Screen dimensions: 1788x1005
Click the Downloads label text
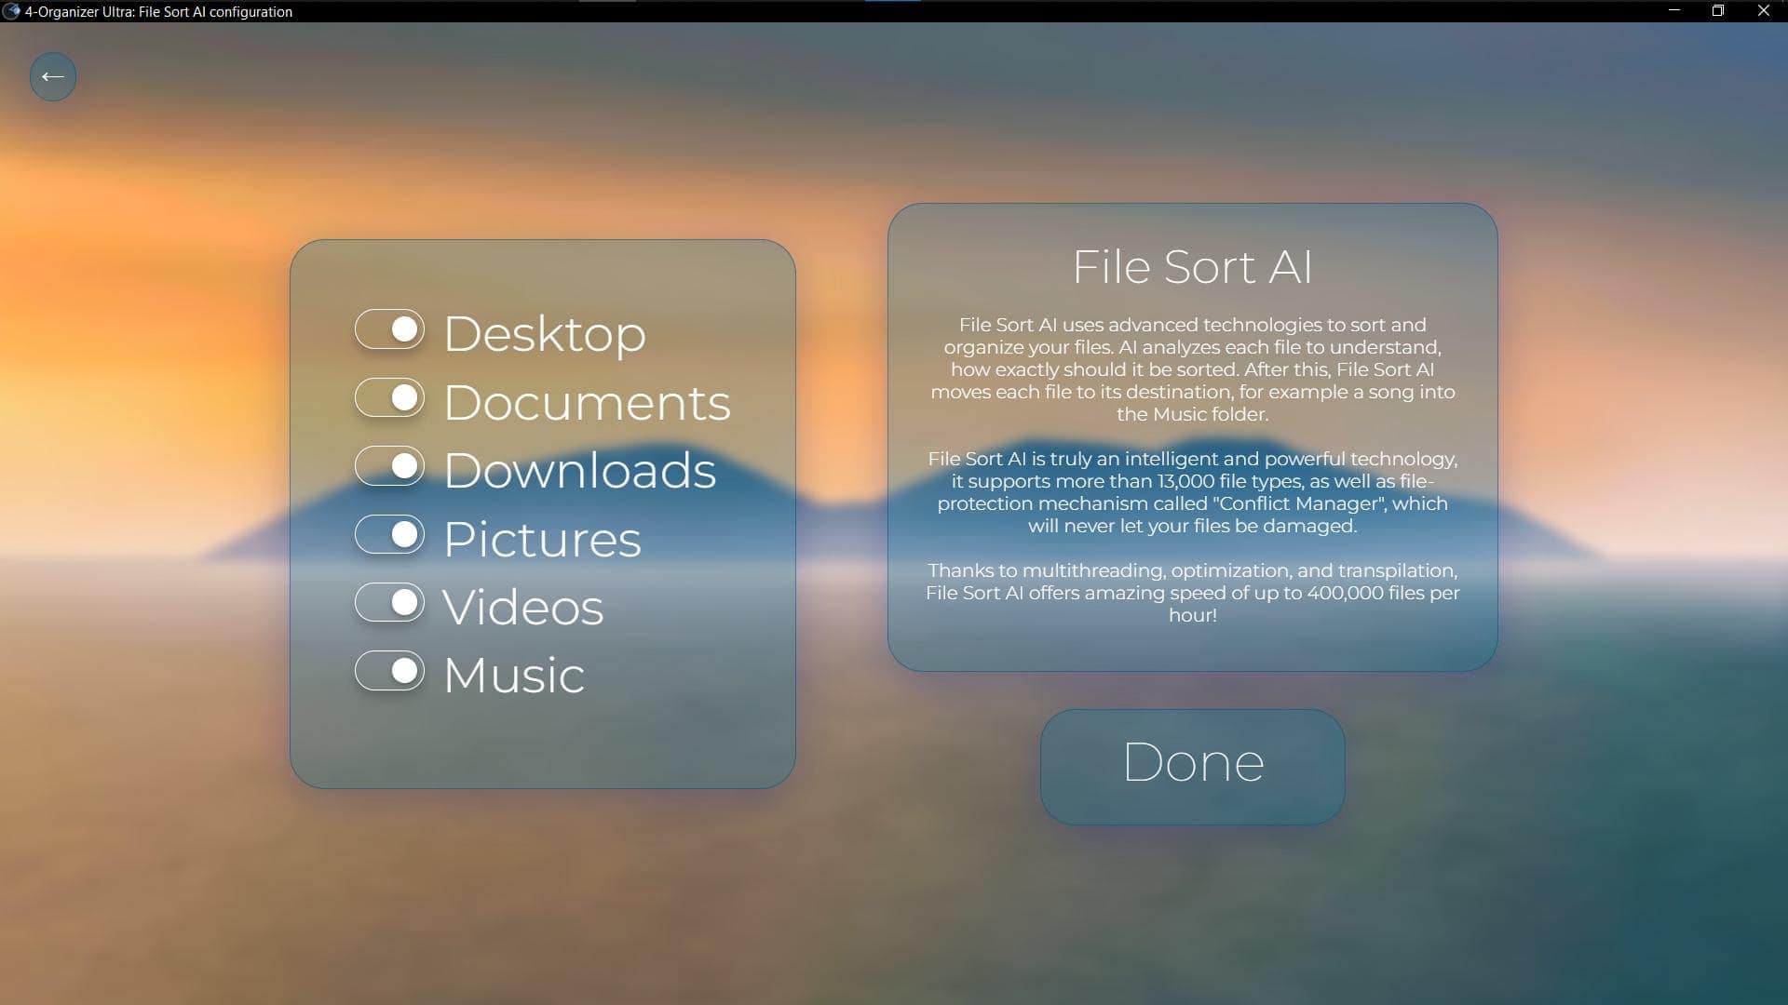point(580,470)
